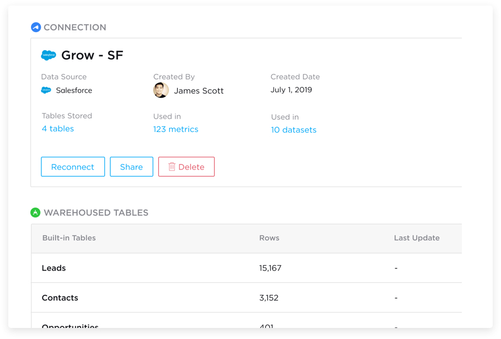View the 123 metrics link

click(x=175, y=129)
